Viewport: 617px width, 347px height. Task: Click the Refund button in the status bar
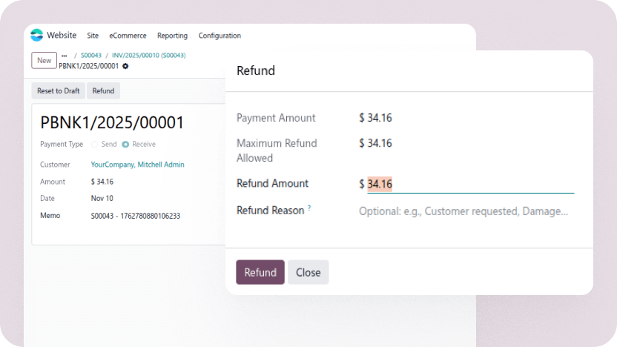(103, 90)
